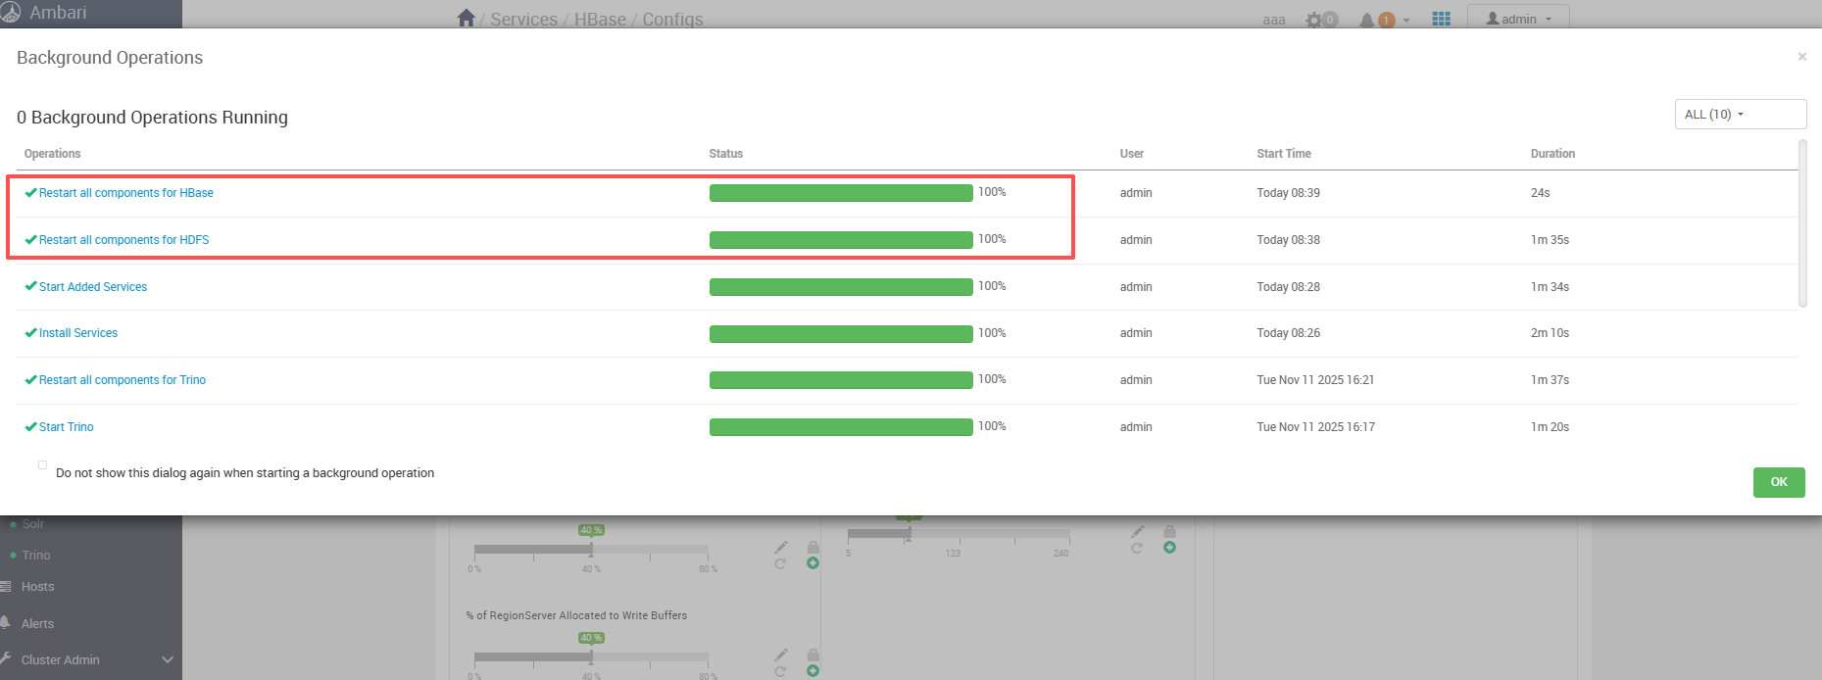Open the views grid icon
The image size is (1822, 680).
tap(1441, 20)
